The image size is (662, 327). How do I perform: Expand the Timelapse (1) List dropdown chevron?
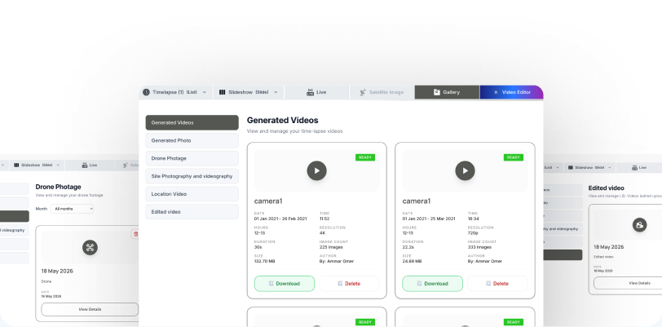pos(205,92)
